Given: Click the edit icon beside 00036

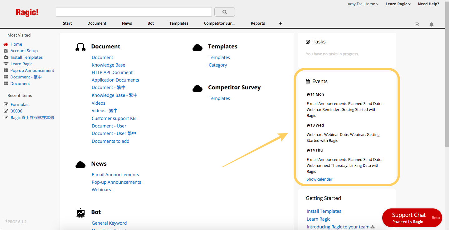Looking at the screenshot, I should (6, 111).
